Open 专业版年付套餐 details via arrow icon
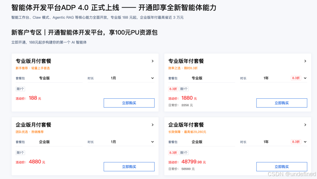 (x=305, y=61)
